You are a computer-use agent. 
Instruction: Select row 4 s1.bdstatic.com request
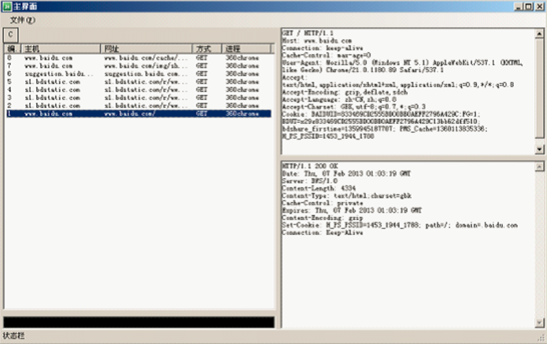coord(138,90)
